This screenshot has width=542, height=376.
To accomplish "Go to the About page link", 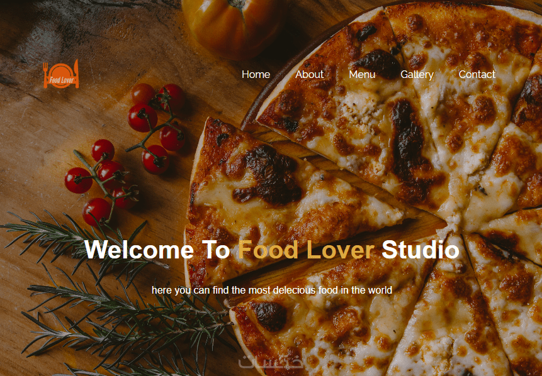I will pyautogui.click(x=309, y=74).
